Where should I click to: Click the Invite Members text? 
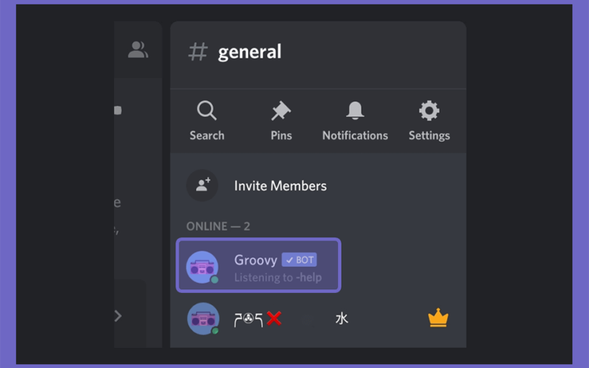point(281,186)
